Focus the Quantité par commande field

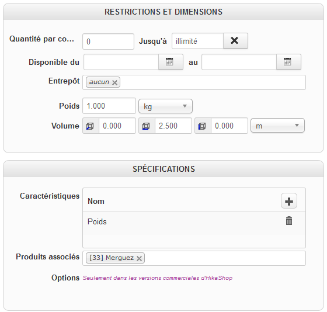point(108,41)
